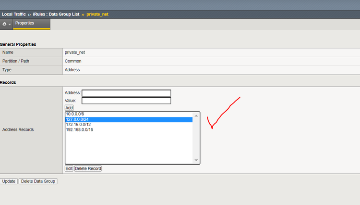Select the 192.168.0.0/16 record
This screenshot has height=205, width=360.
tap(79, 129)
